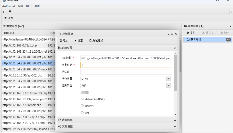This screenshot has width=233, height=133.
Task: Click 重命名 in category toolbar
Action: point(208,33)
